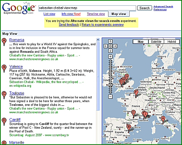Pan the map left with the arrow
Viewport: 182px width, 145px height.
tap(106, 46)
